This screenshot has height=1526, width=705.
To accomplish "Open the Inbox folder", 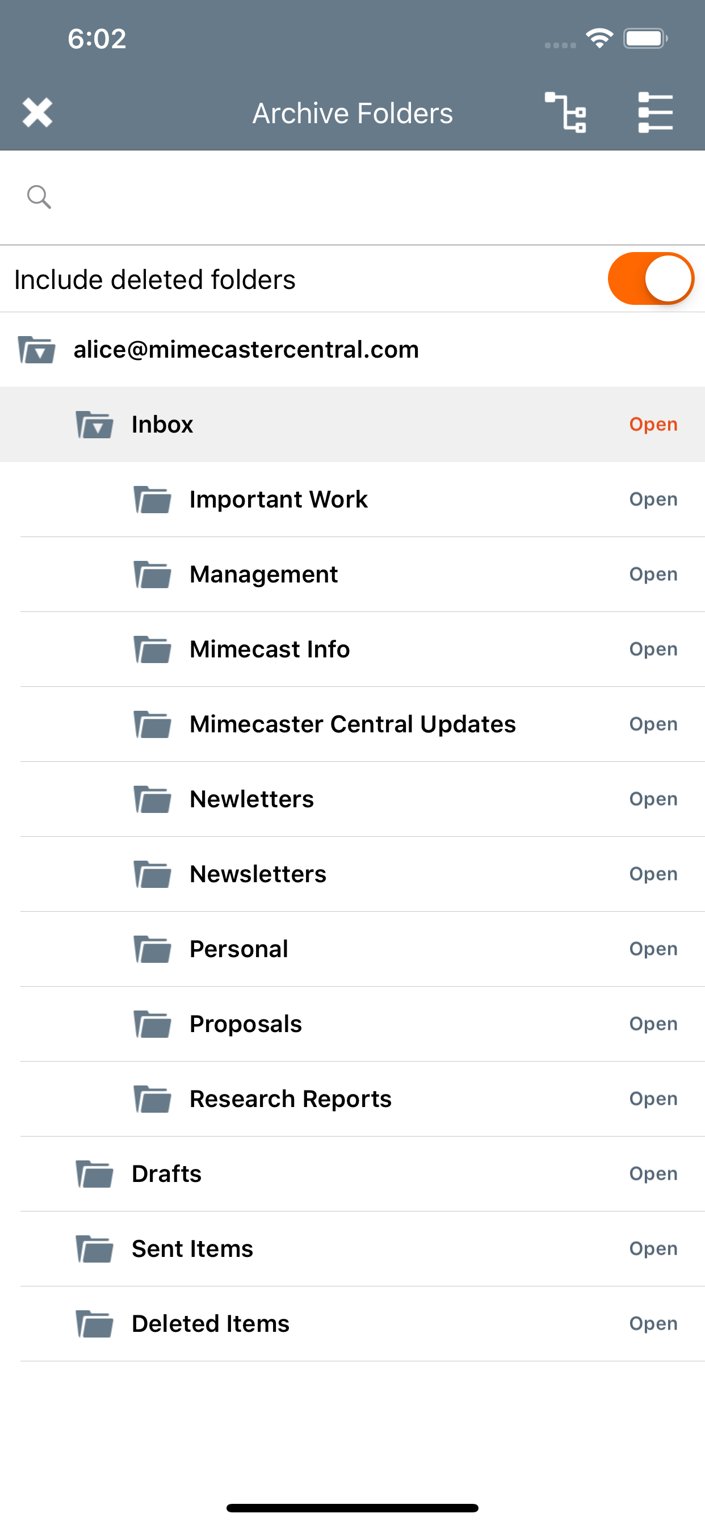I will (653, 424).
